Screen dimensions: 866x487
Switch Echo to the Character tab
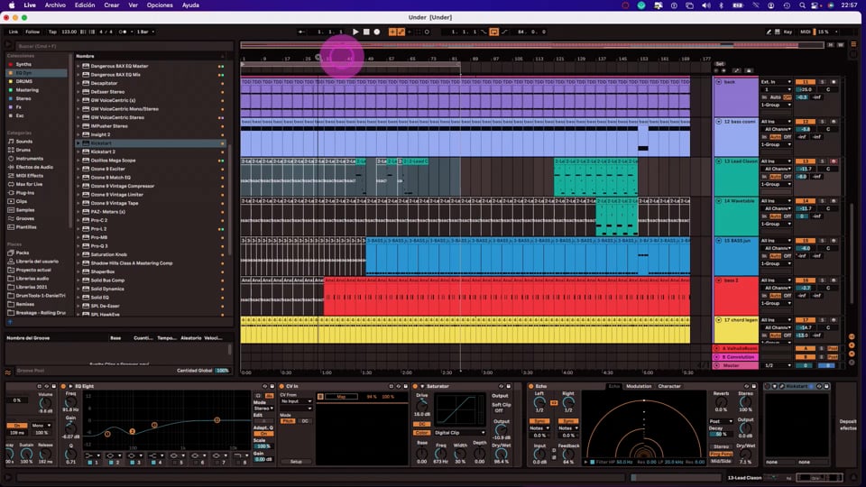[669, 387]
